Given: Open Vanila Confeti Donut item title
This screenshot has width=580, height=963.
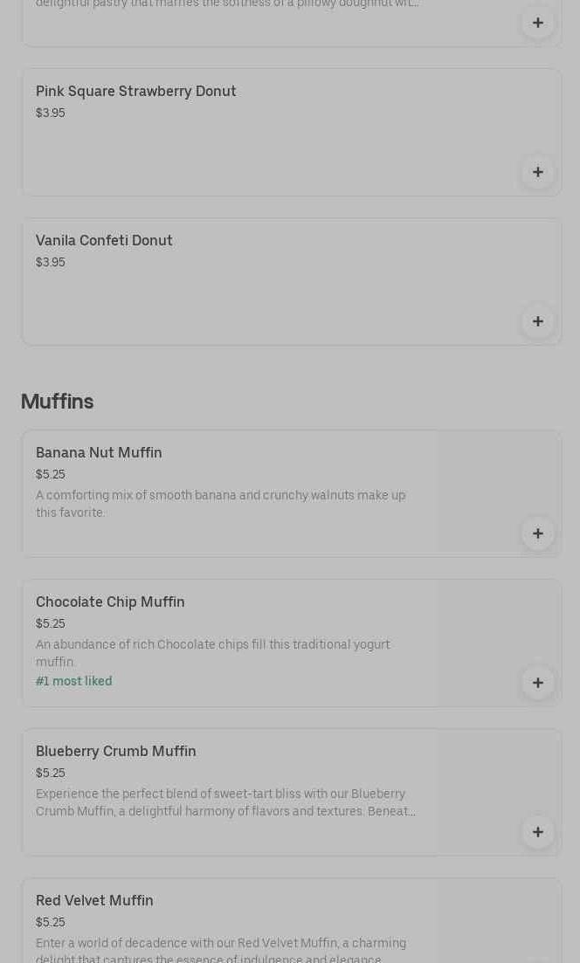Looking at the screenshot, I should click(x=104, y=240).
